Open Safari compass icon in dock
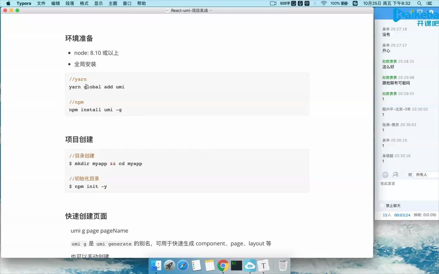 click(183, 265)
